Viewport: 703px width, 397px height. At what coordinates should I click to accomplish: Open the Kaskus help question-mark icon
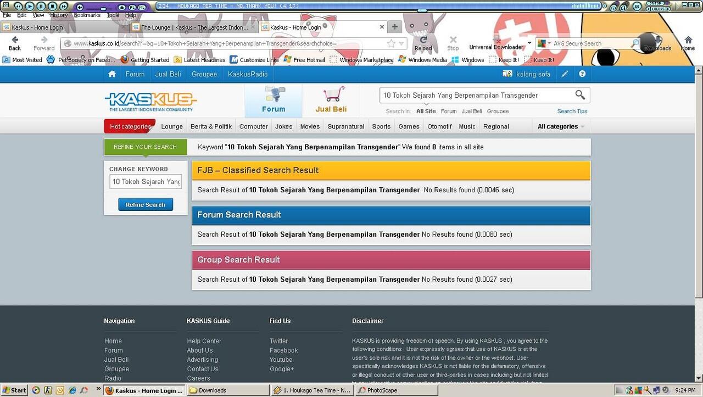[x=582, y=74]
